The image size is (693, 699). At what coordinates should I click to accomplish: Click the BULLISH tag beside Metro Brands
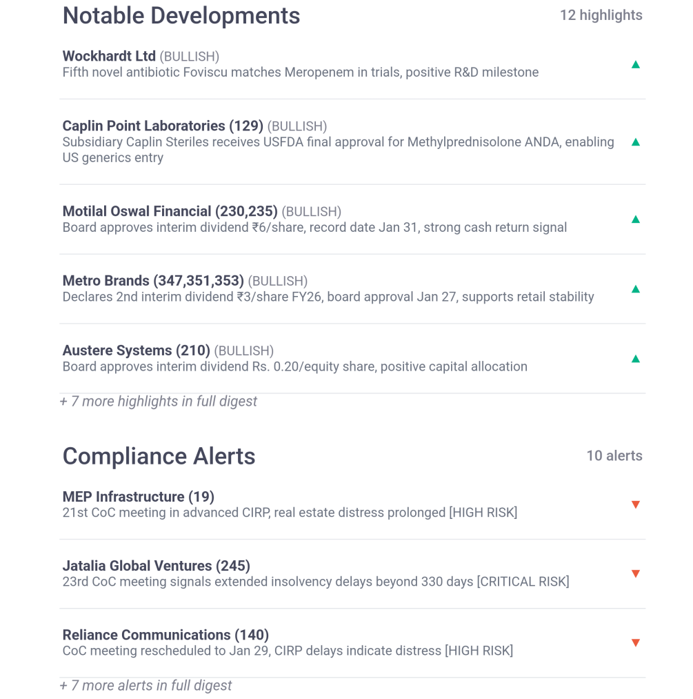tap(278, 282)
